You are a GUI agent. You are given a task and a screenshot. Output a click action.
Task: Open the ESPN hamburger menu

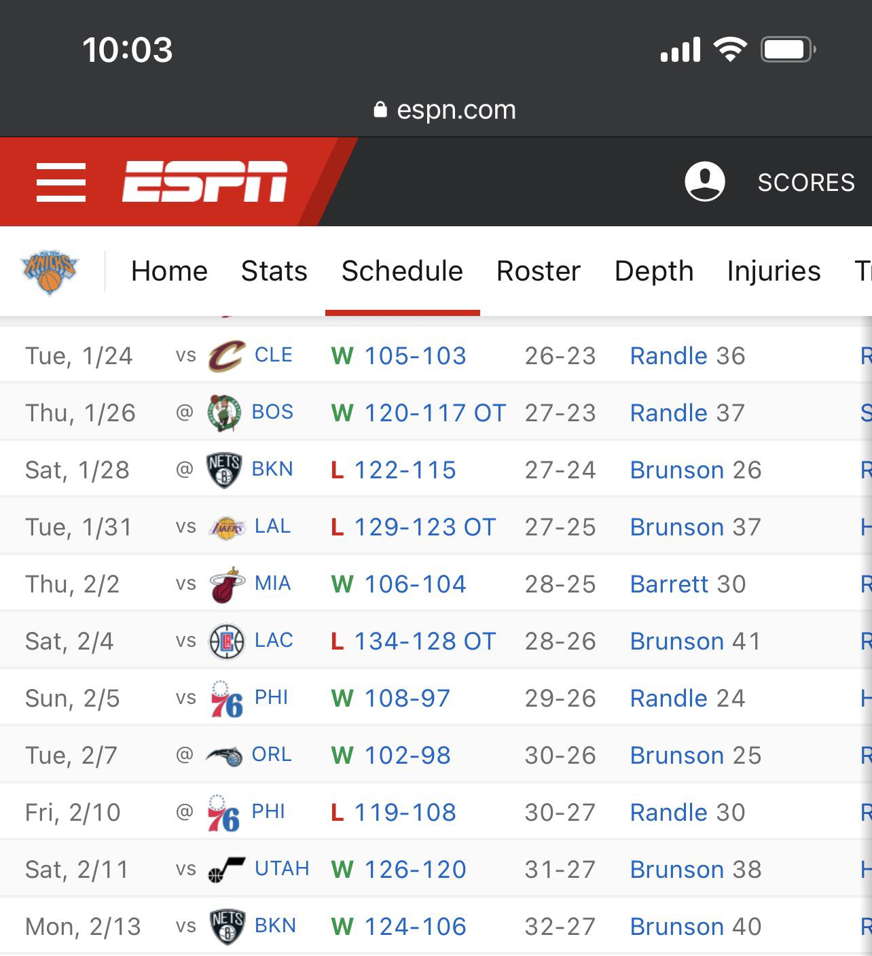(x=61, y=182)
